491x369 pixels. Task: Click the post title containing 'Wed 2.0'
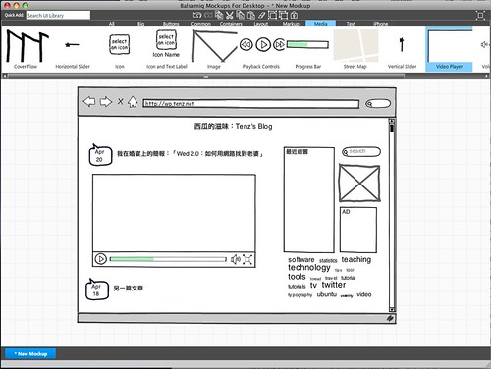pyautogui.click(x=191, y=154)
